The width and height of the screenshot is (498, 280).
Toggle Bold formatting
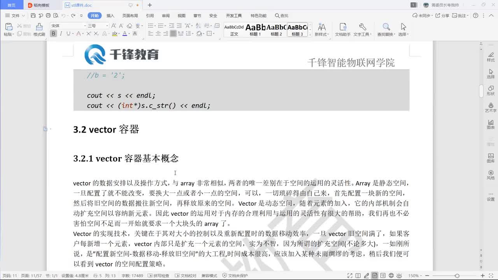coord(53,34)
